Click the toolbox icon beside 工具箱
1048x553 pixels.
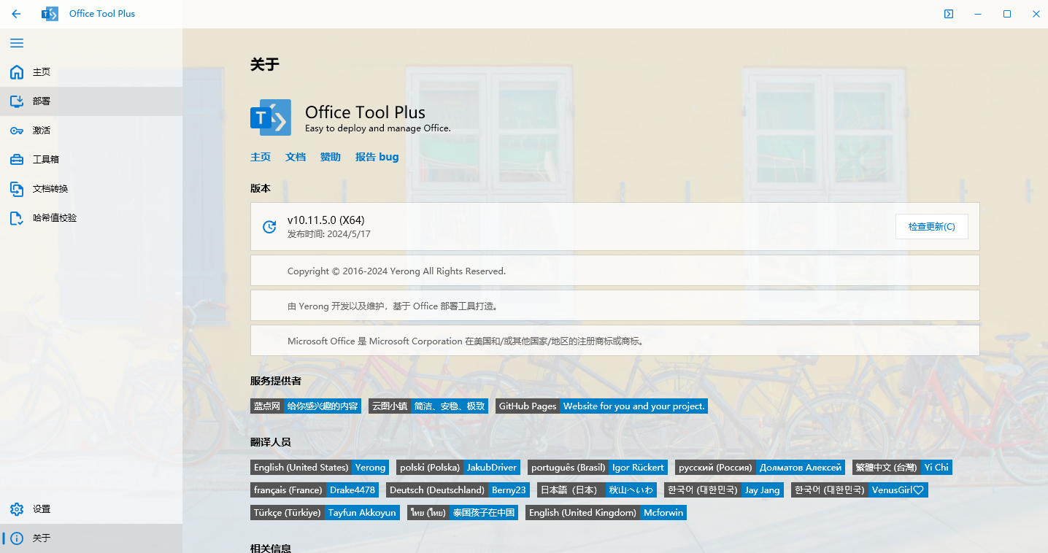coord(17,160)
